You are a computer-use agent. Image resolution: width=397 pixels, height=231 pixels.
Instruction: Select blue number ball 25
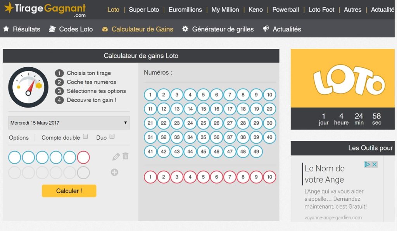203,123
